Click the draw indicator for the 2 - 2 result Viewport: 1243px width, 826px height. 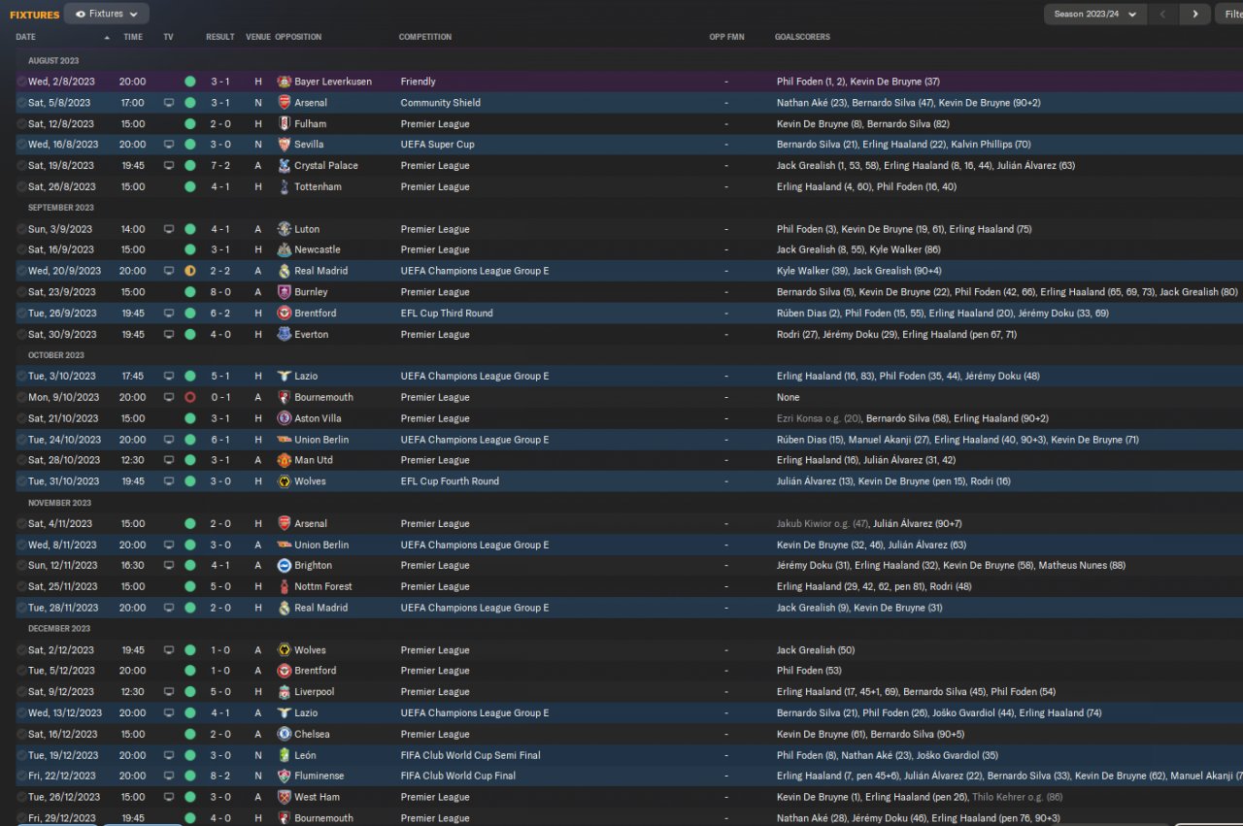[x=190, y=271]
